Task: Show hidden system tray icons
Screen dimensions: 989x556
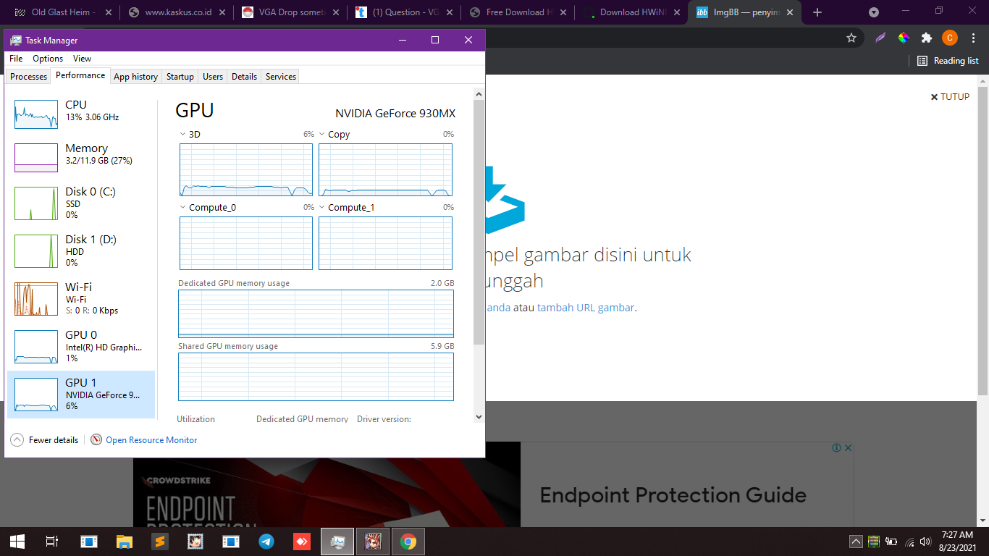Action: coord(856,541)
